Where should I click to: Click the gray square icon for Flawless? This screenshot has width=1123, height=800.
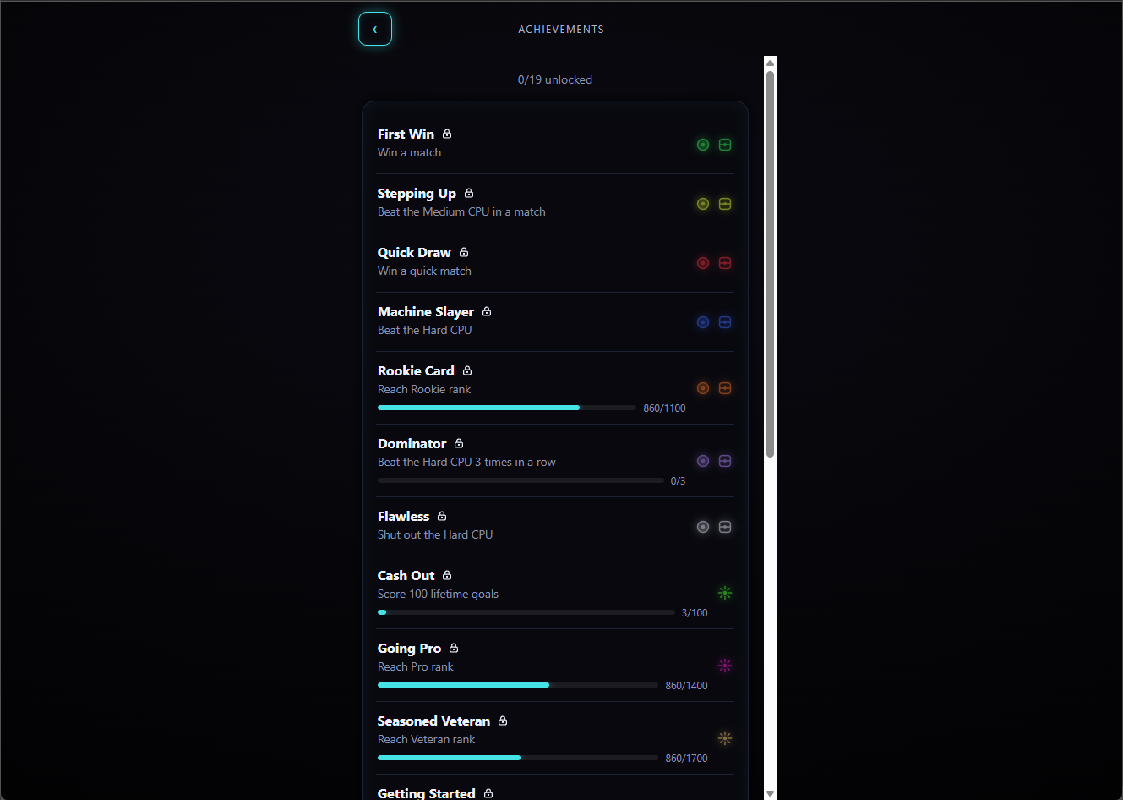pos(725,527)
